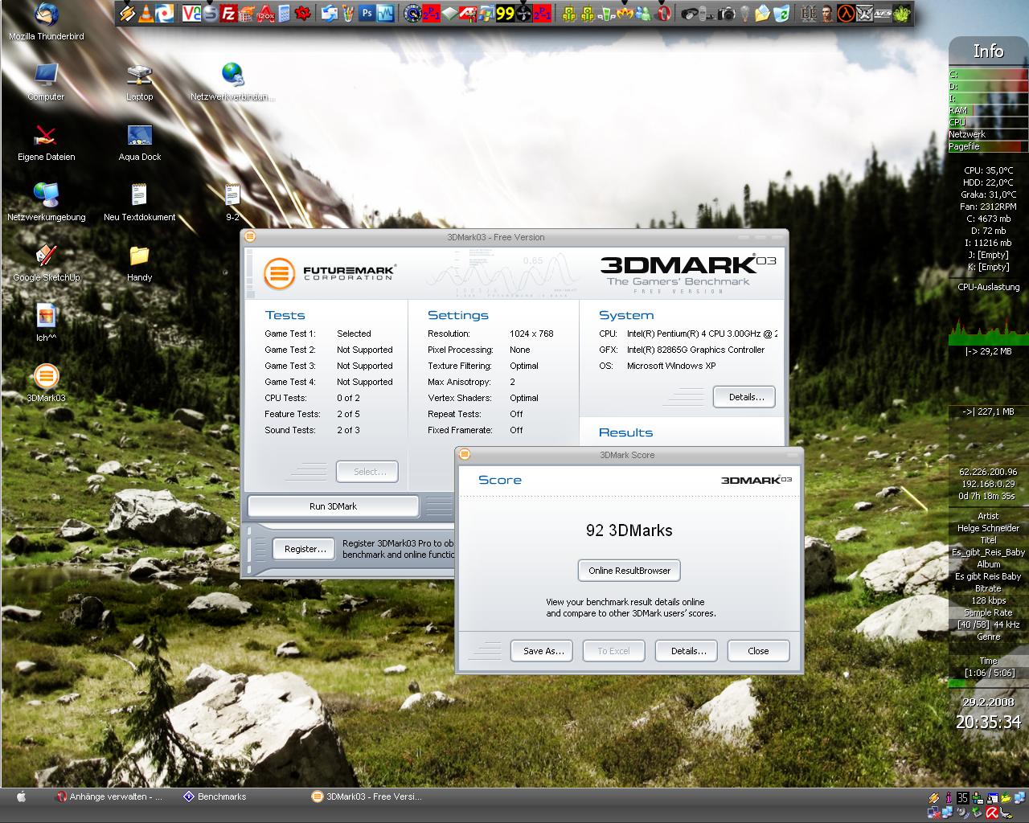Click the CPU usage bar in Info
Image resolution: width=1029 pixels, height=823 pixels.
click(988, 122)
